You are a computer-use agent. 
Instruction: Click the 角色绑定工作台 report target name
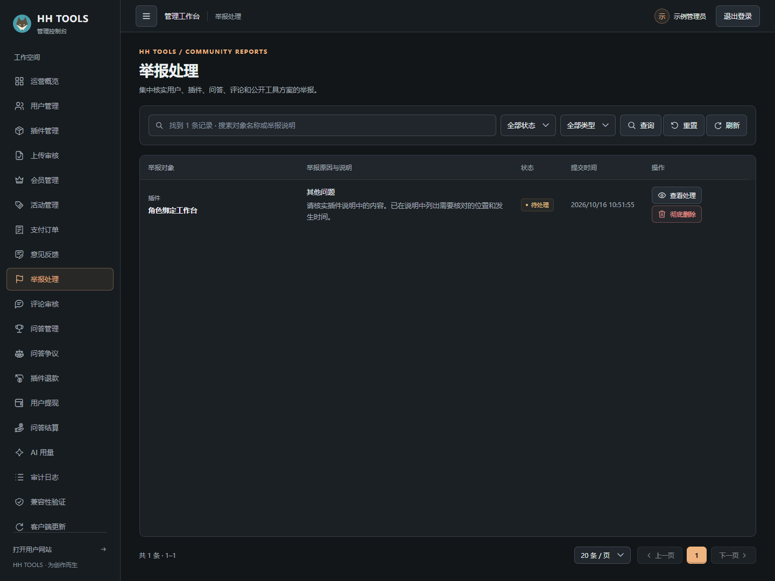(x=173, y=210)
